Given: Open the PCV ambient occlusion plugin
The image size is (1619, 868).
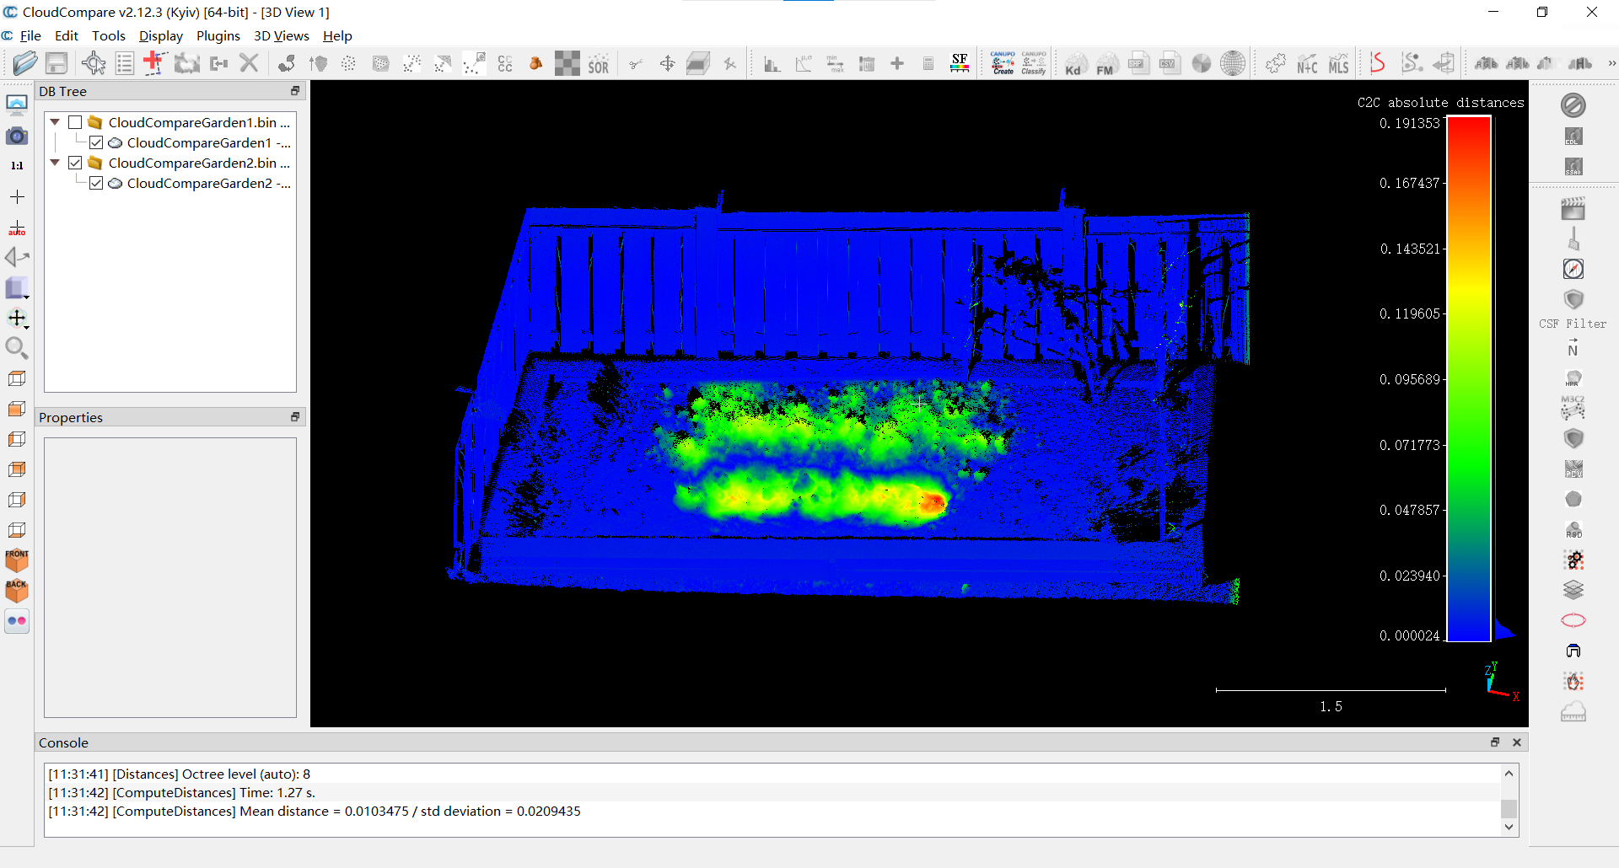Looking at the screenshot, I should tap(1573, 469).
